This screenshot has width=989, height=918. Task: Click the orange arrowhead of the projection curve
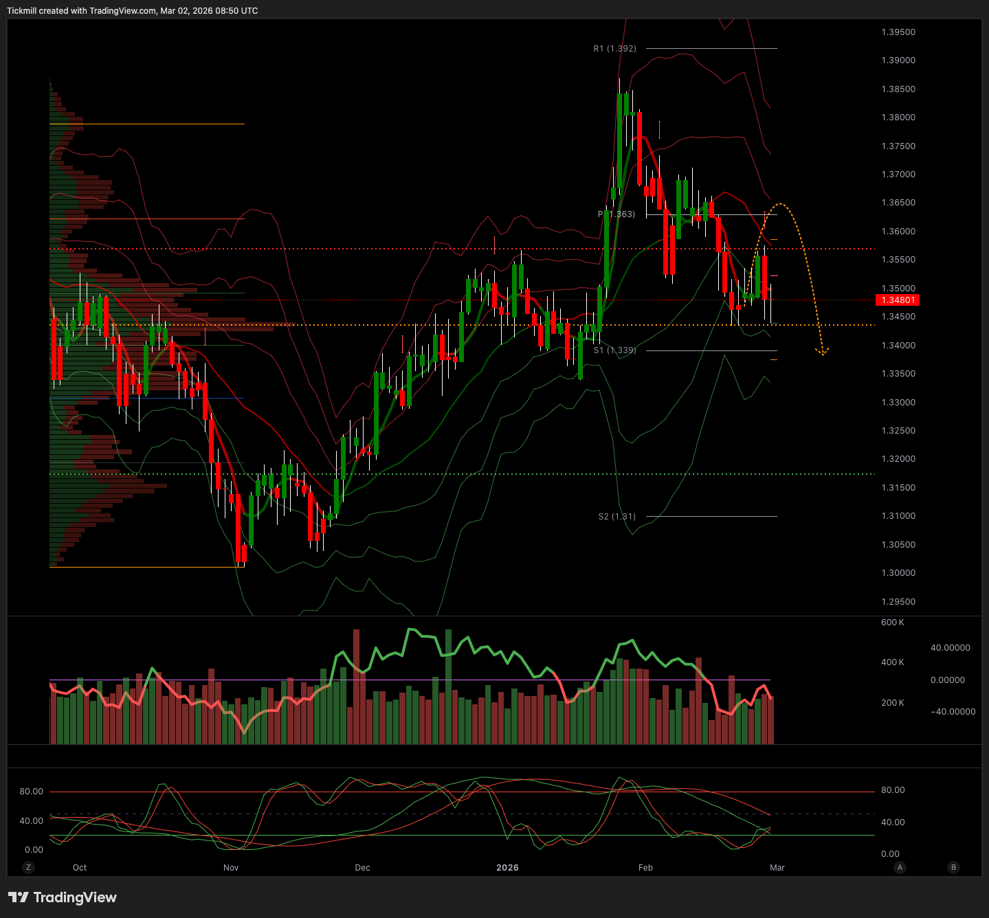(822, 352)
